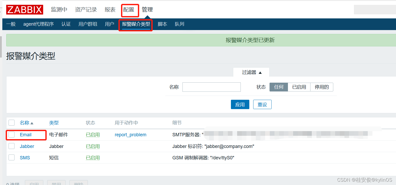Set status filter to 任何
The image size is (396, 185).
pos(279,87)
